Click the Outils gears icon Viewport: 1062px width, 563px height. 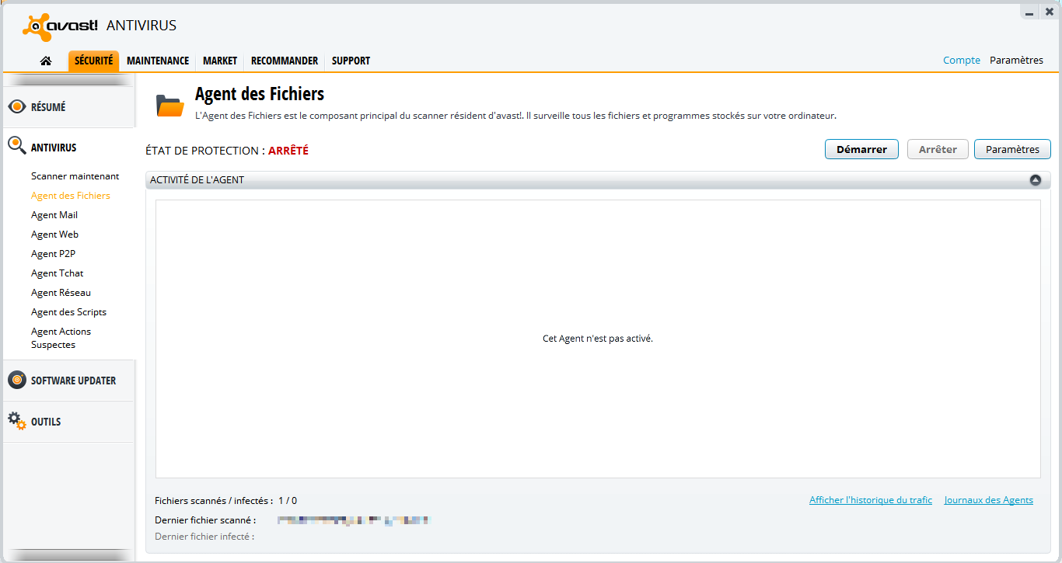click(x=17, y=422)
